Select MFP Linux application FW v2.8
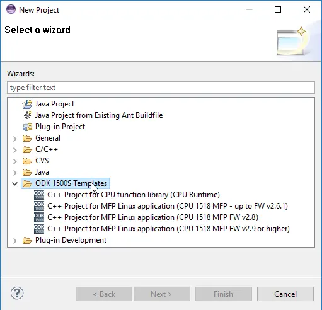The height and width of the screenshot is (310, 322). click(152, 217)
